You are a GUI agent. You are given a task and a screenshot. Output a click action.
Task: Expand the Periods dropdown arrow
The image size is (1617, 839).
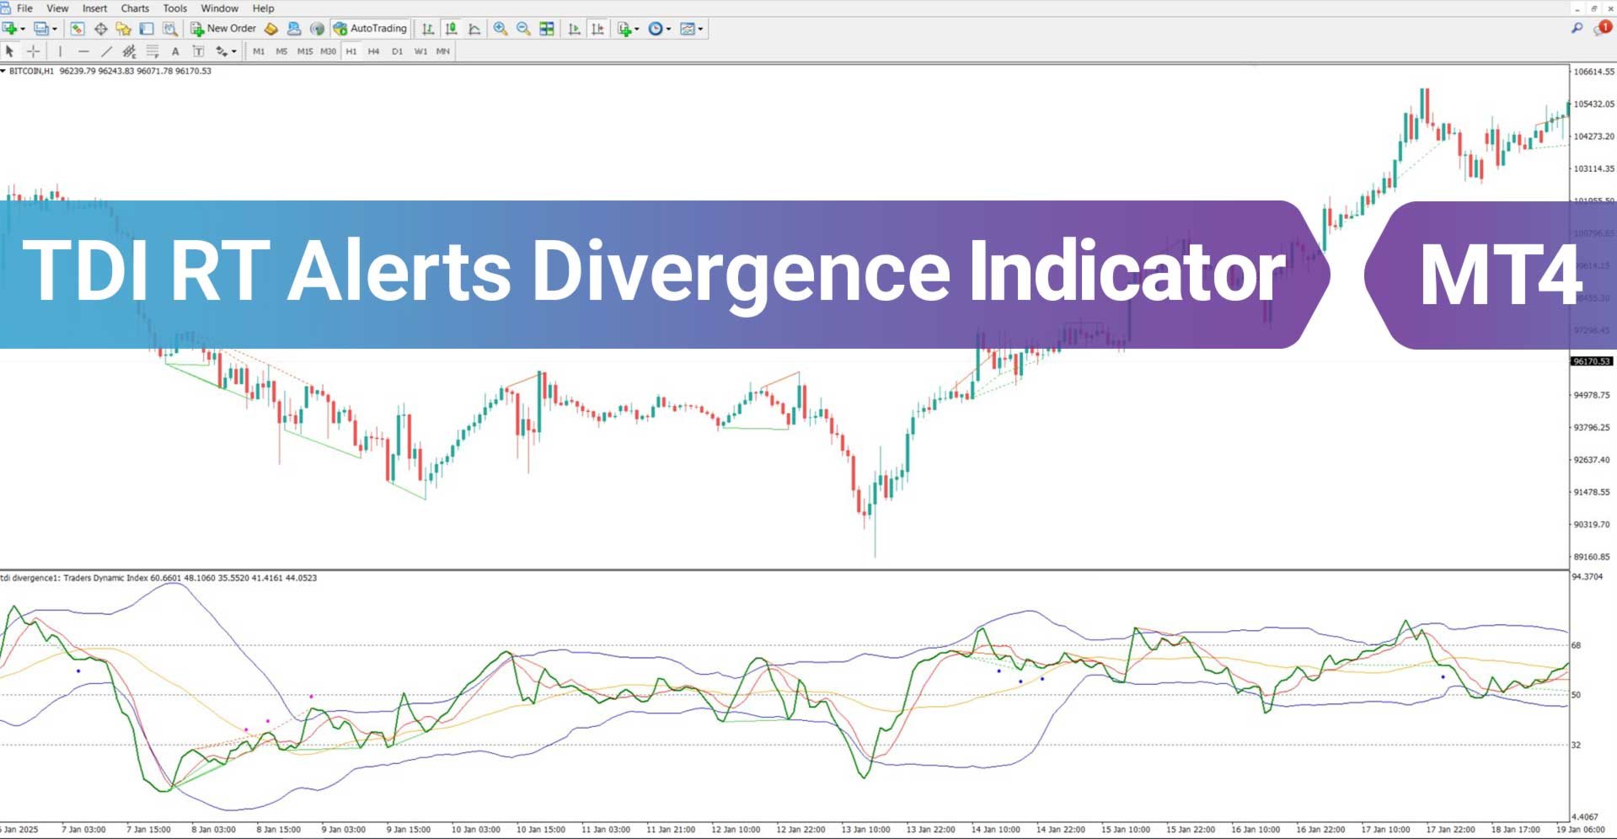tap(668, 29)
